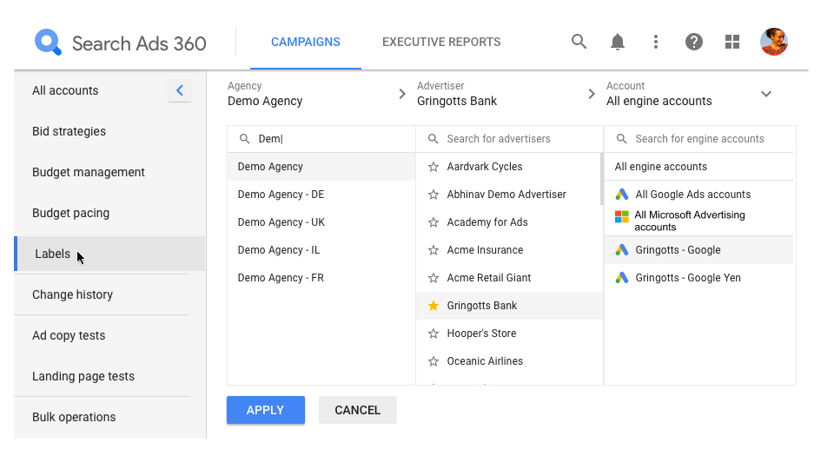Screen dimensions: 834x469
Task: Switch to the Executive Reports tab
Action: (441, 42)
